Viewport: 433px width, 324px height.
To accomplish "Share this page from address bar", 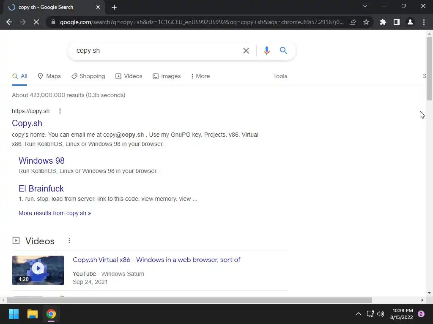I will pyautogui.click(x=353, y=22).
